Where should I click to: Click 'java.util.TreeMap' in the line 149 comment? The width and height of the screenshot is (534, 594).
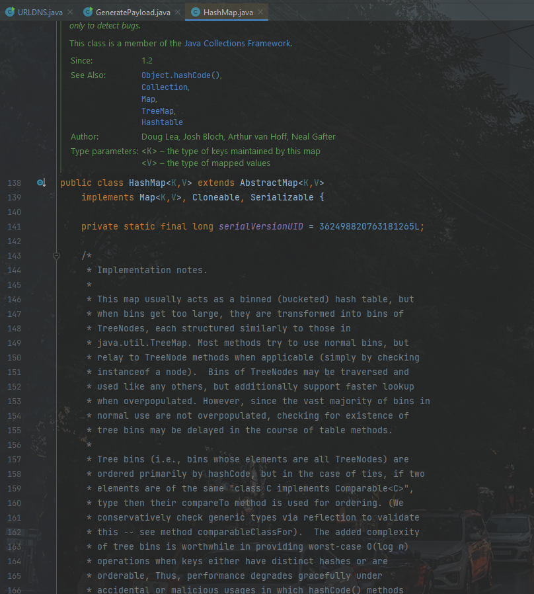142,343
